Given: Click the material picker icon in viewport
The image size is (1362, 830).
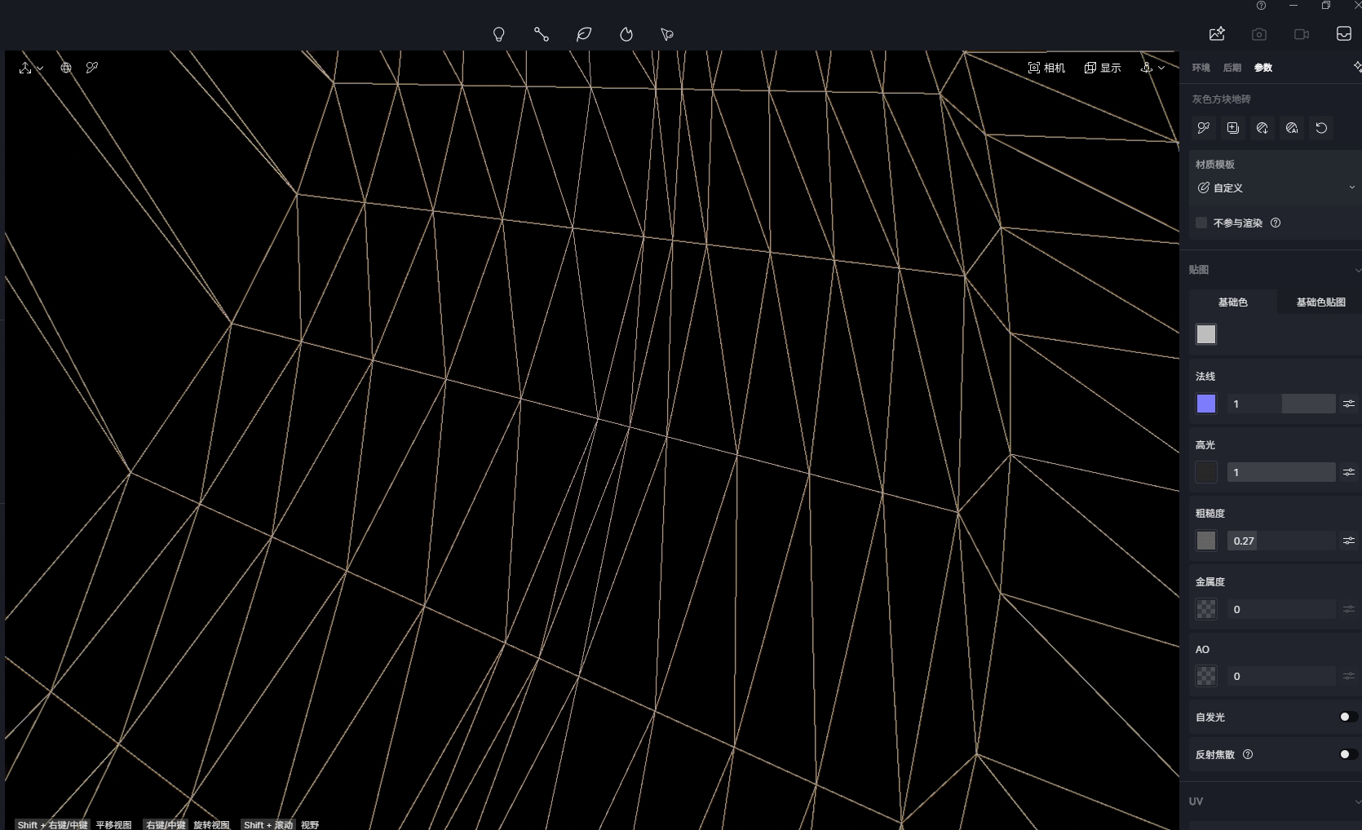Looking at the screenshot, I should pyautogui.click(x=92, y=68).
